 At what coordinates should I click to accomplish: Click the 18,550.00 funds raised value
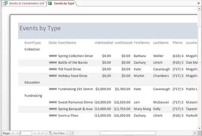click(x=122, y=102)
